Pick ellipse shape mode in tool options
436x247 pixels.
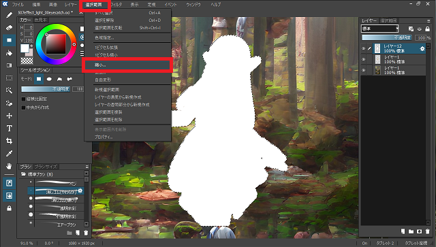click(49, 79)
